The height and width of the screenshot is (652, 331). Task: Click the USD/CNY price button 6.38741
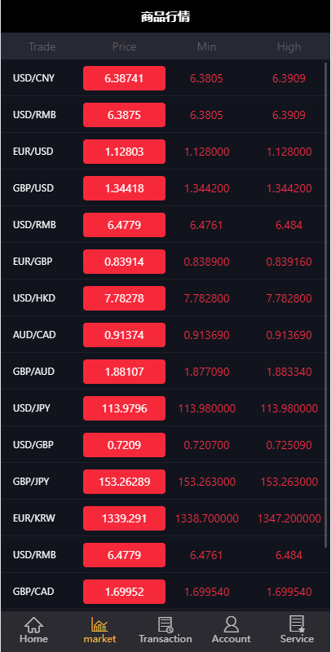[x=125, y=78]
